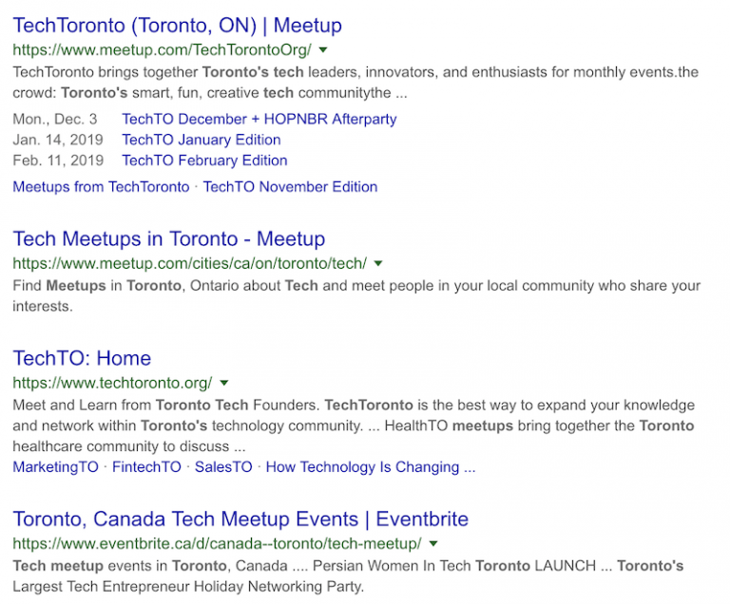Open Tech Meetups in Toronto - Meetup result

point(168,239)
